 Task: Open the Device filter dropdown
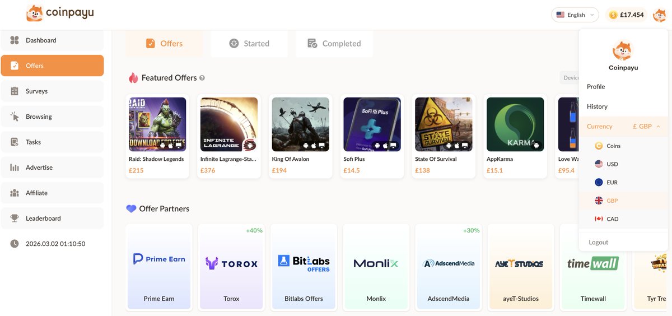(x=570, y=78)
